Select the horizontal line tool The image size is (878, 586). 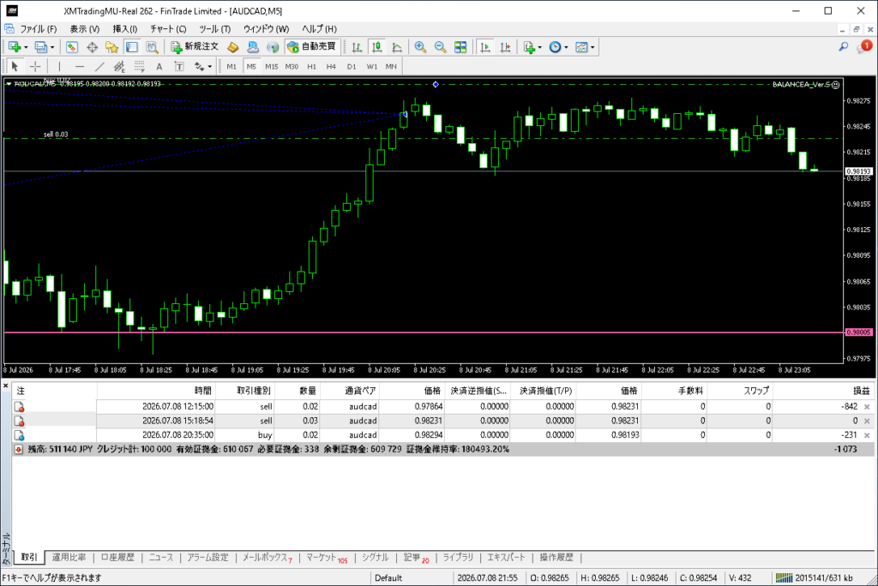[80, 67]
